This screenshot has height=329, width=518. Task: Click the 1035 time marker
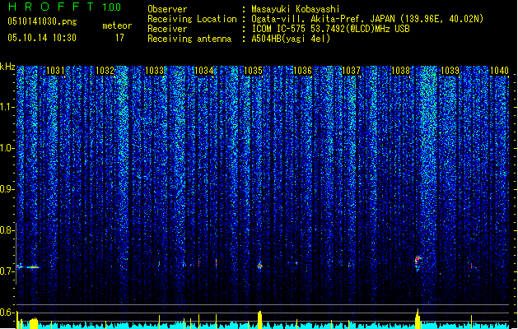click(253, 71)
